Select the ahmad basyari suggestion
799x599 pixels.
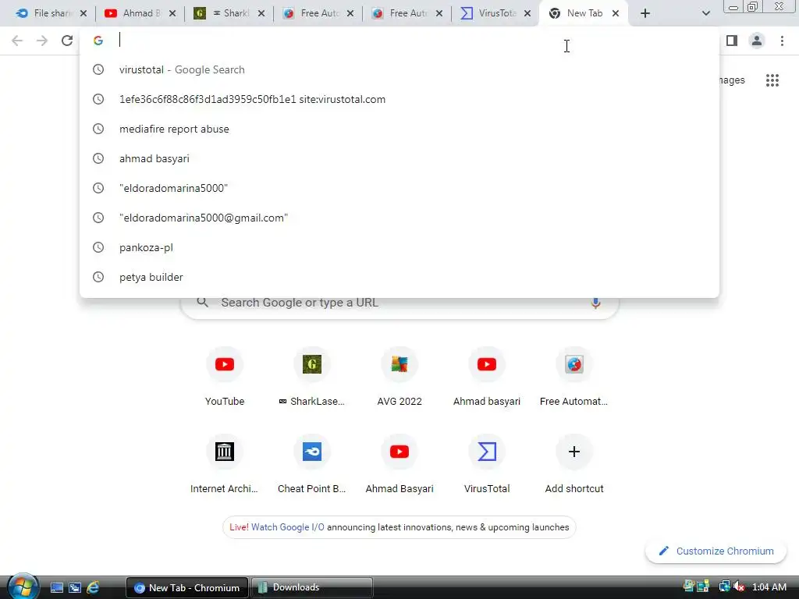pyautogui.click(x=399, y=158)
